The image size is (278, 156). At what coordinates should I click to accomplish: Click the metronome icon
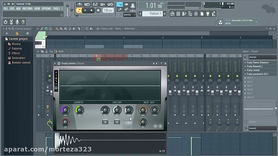point(79,4)
